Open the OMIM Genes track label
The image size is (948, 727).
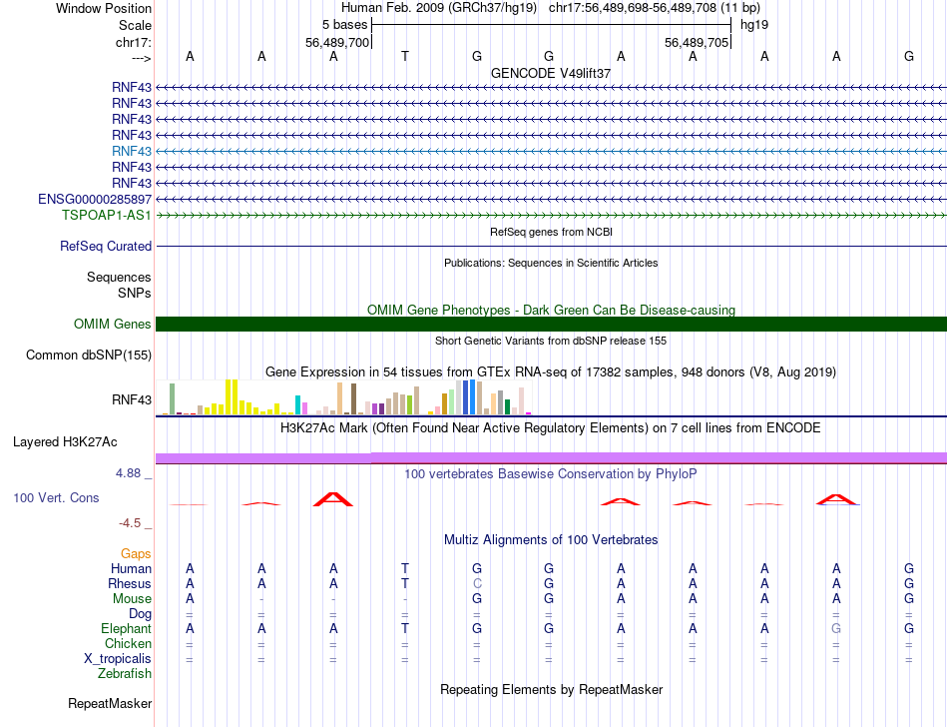tap(112, 324)
